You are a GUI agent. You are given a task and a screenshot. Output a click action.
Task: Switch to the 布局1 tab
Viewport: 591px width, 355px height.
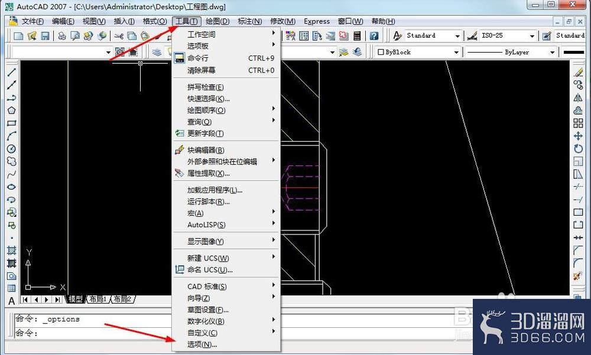coord(98,299)
